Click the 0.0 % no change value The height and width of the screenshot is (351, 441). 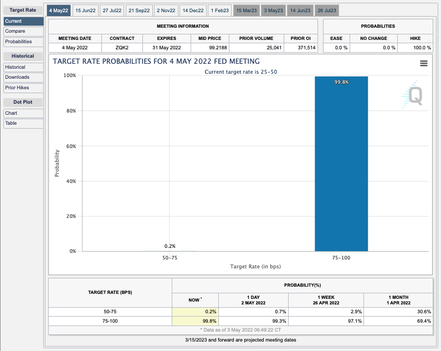tap(389, 48)
